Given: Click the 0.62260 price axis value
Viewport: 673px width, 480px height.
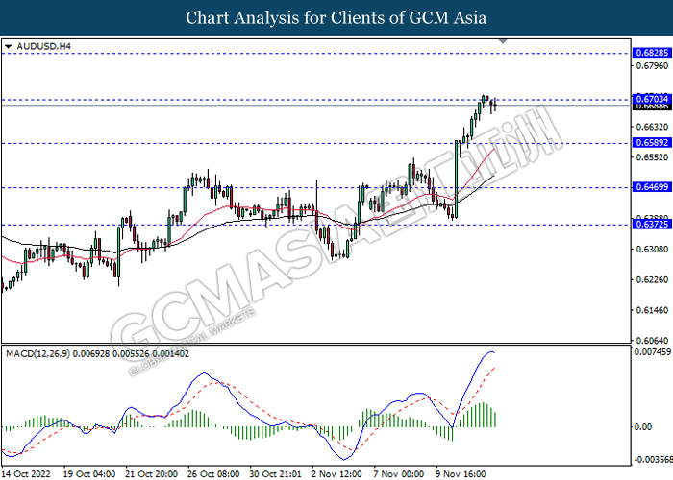Looking at the screenshot, I should click(652, 279).
